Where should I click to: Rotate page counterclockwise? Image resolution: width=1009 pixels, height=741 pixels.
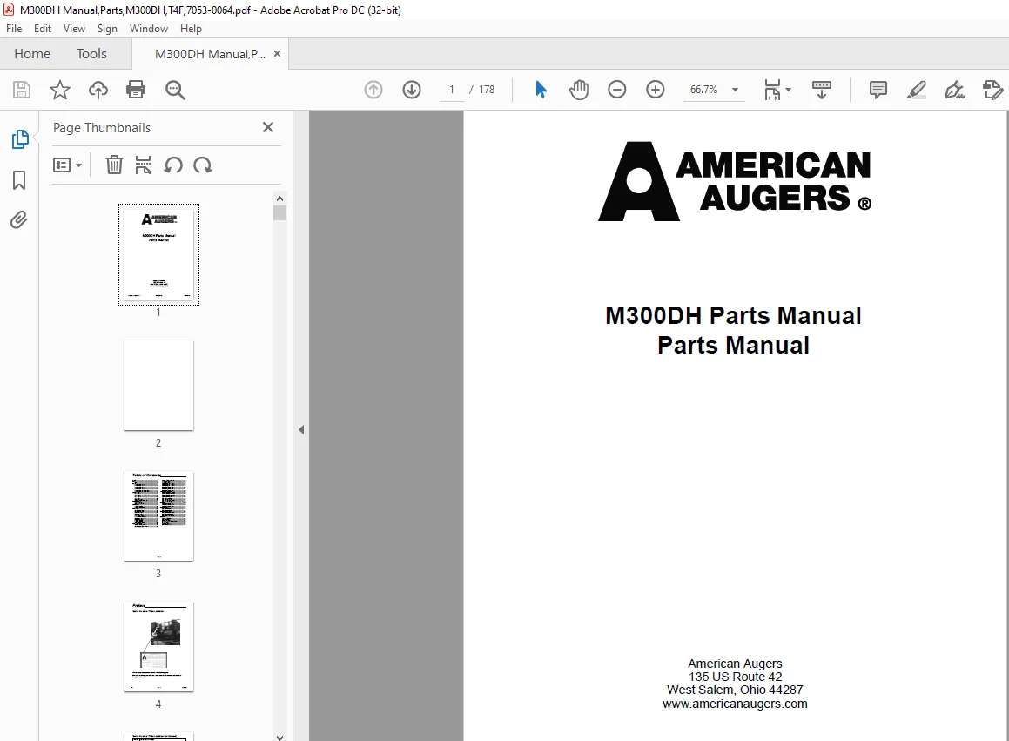pos(173,165)
